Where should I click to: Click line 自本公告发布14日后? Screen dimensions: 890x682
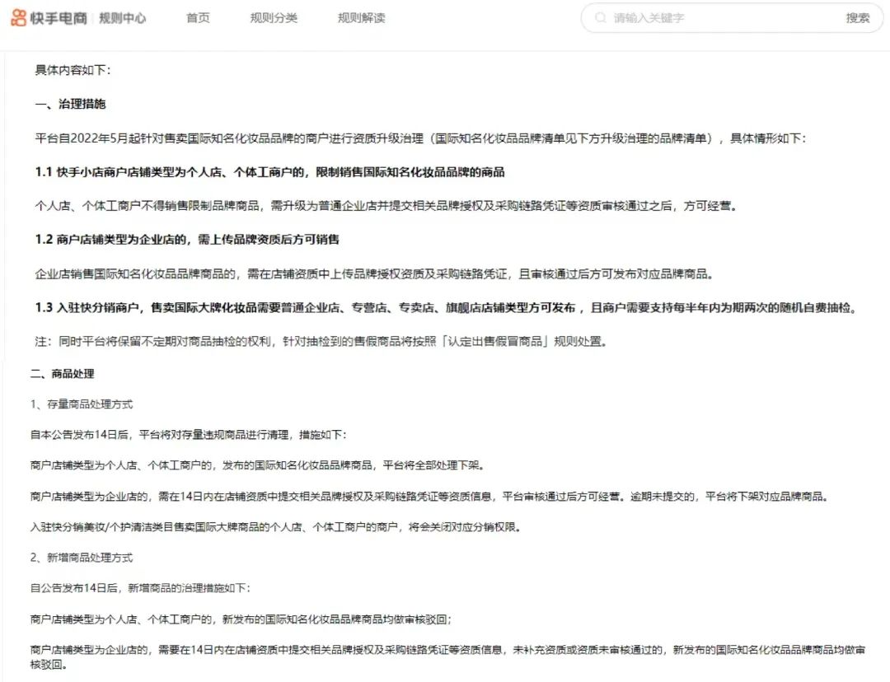coord(189,435)
